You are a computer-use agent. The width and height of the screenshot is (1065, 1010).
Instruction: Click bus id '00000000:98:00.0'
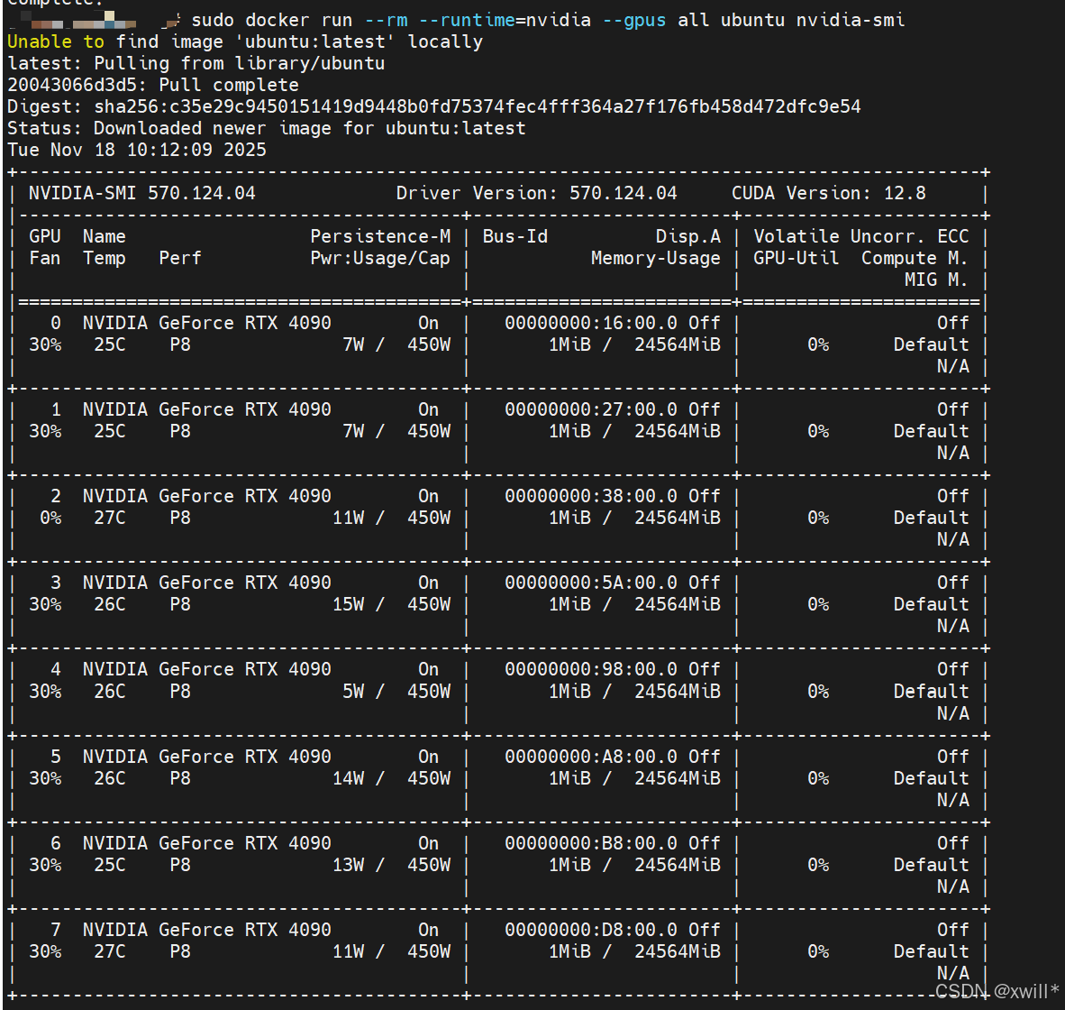tap(591, 669)
